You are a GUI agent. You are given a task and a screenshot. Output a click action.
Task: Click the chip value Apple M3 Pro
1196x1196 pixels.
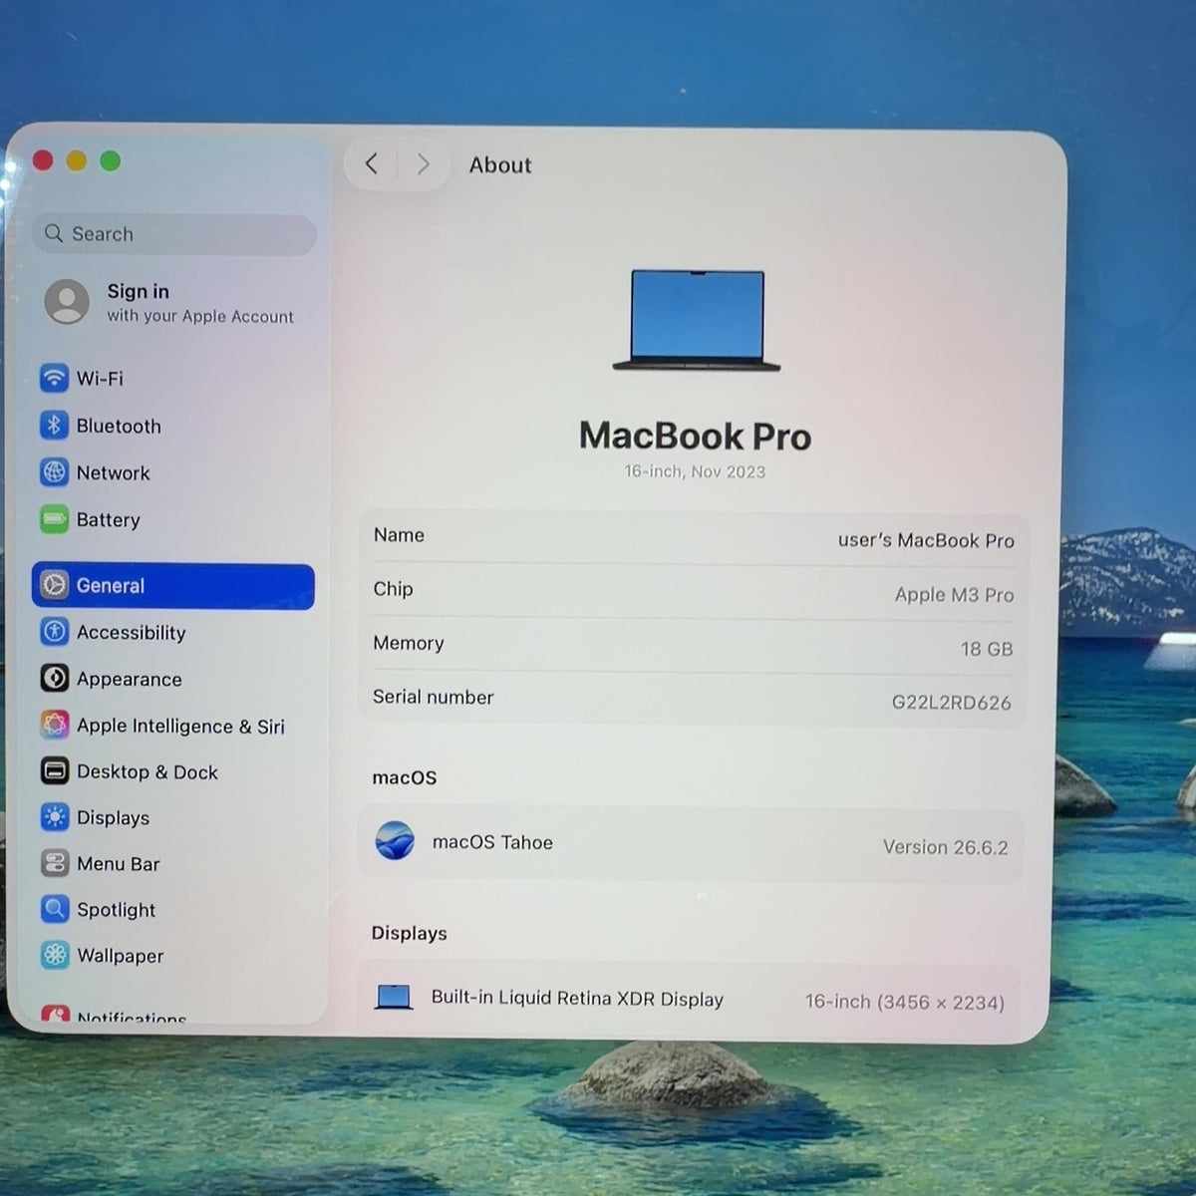tap(954, 595)
